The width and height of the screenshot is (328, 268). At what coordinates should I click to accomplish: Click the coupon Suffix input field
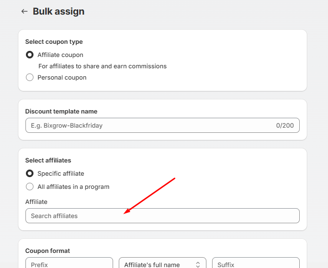(x=255, y=264)
